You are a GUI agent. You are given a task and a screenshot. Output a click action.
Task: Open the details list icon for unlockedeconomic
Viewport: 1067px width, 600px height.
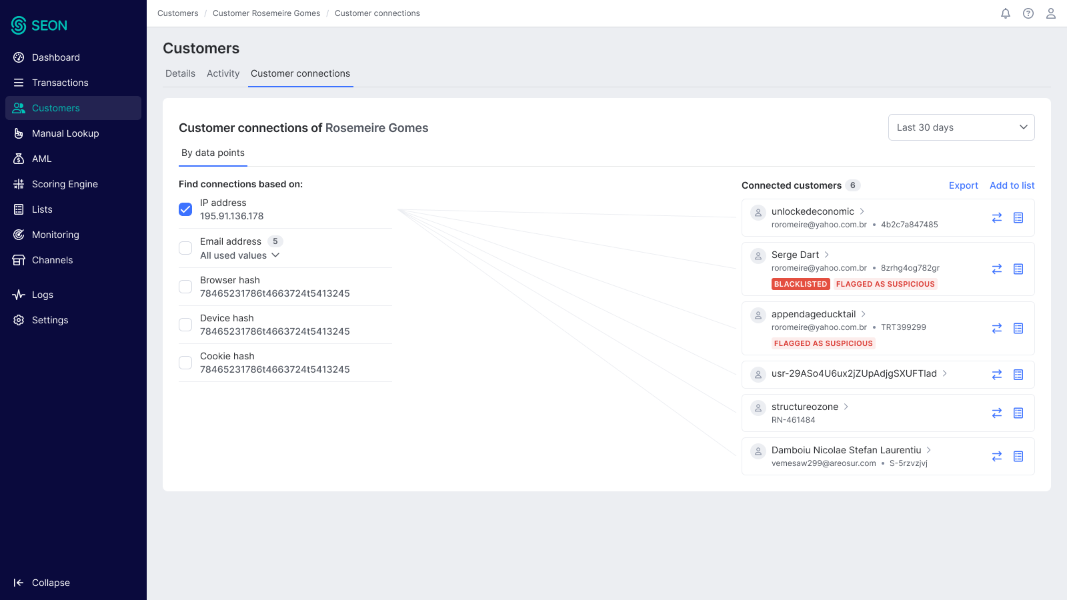tap(1018, 217)
